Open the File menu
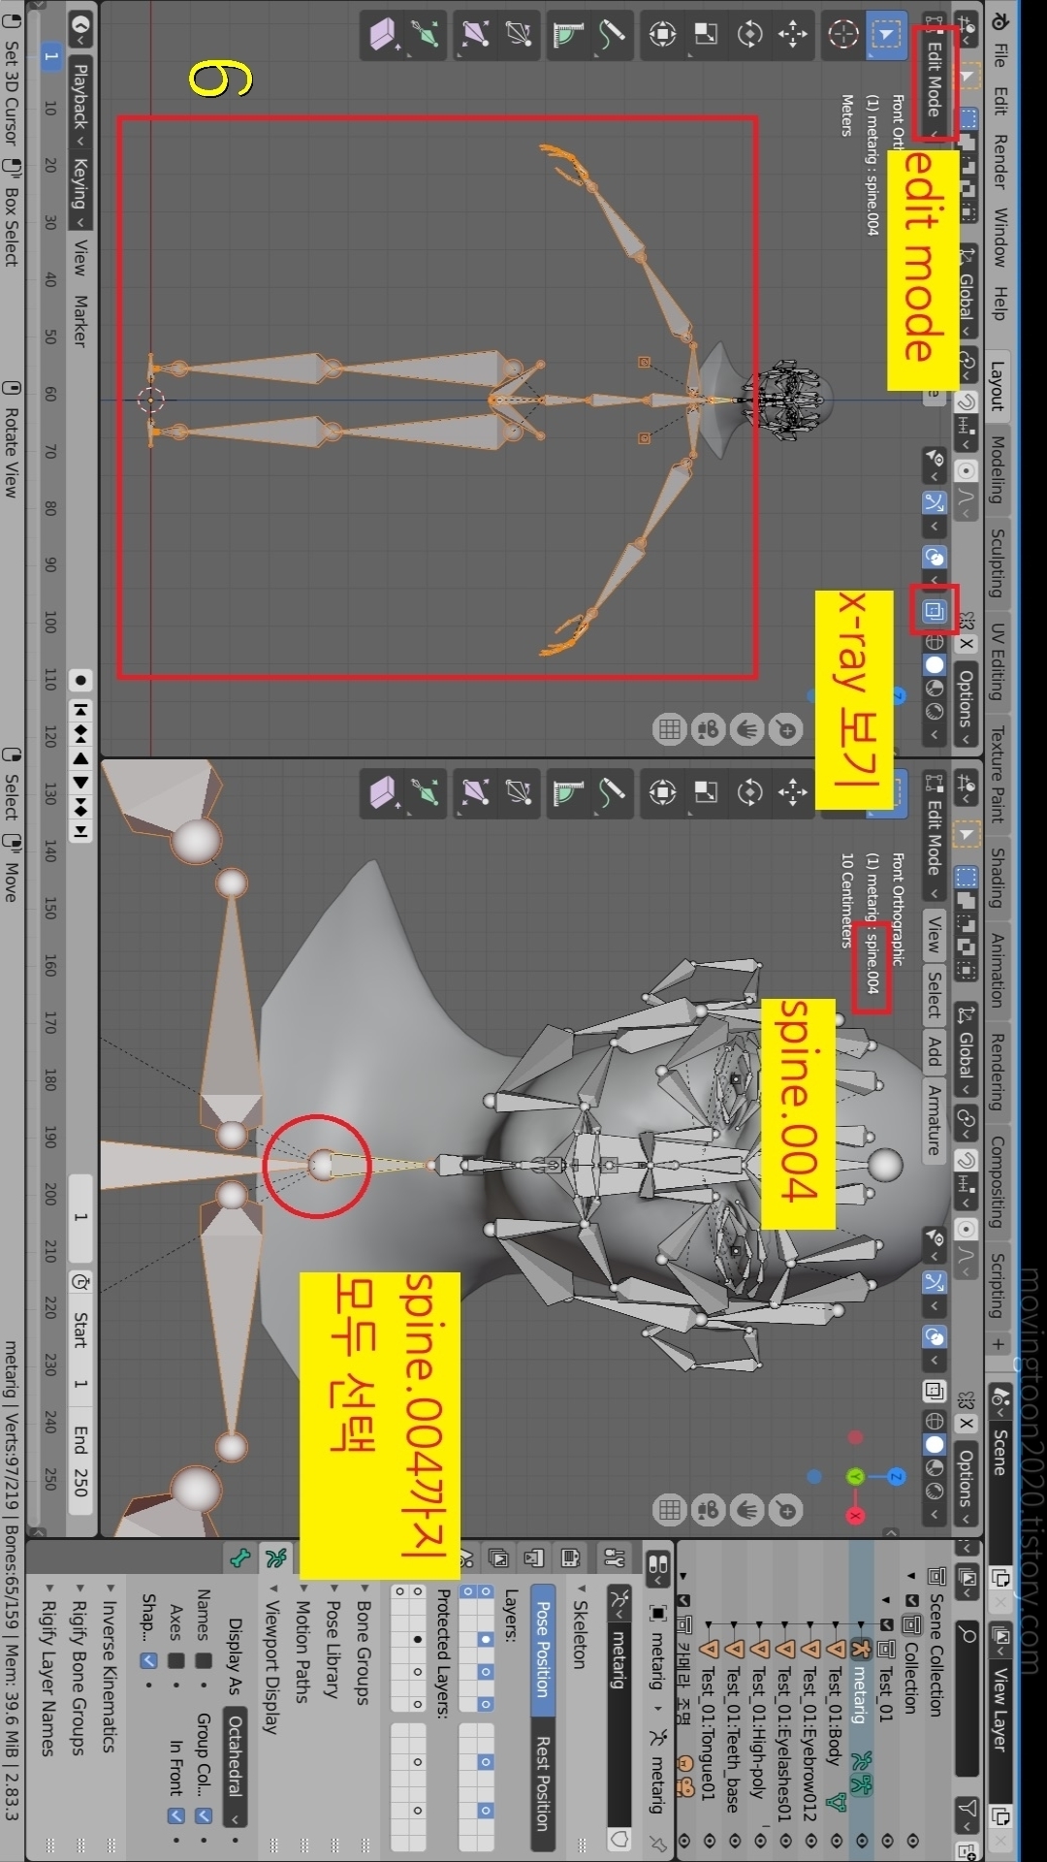Image resolution: width=1047 pixels, height=1862 pixels. click(999, 53)
